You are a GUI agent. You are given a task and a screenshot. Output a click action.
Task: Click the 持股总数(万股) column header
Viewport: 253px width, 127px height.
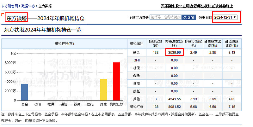tap(175, 43)
